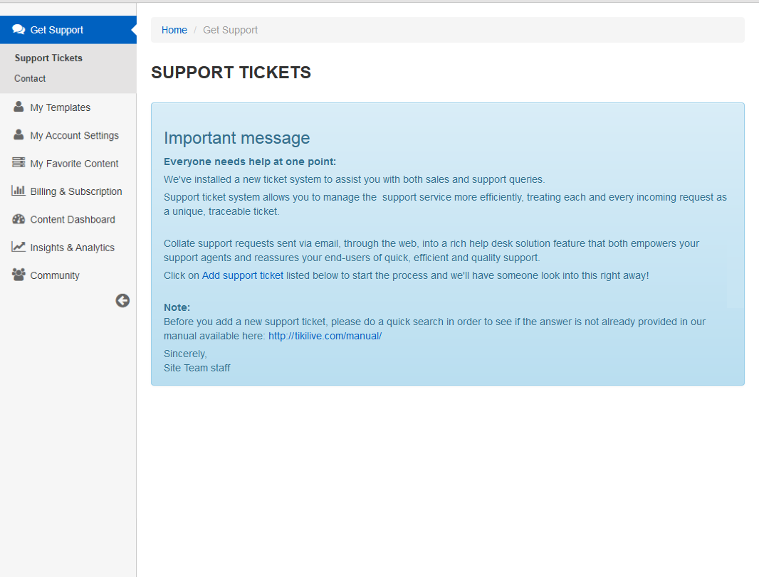Click the My Favorite Content list icon
Viewport: 759px width, 577px height.
pos(19,162)
